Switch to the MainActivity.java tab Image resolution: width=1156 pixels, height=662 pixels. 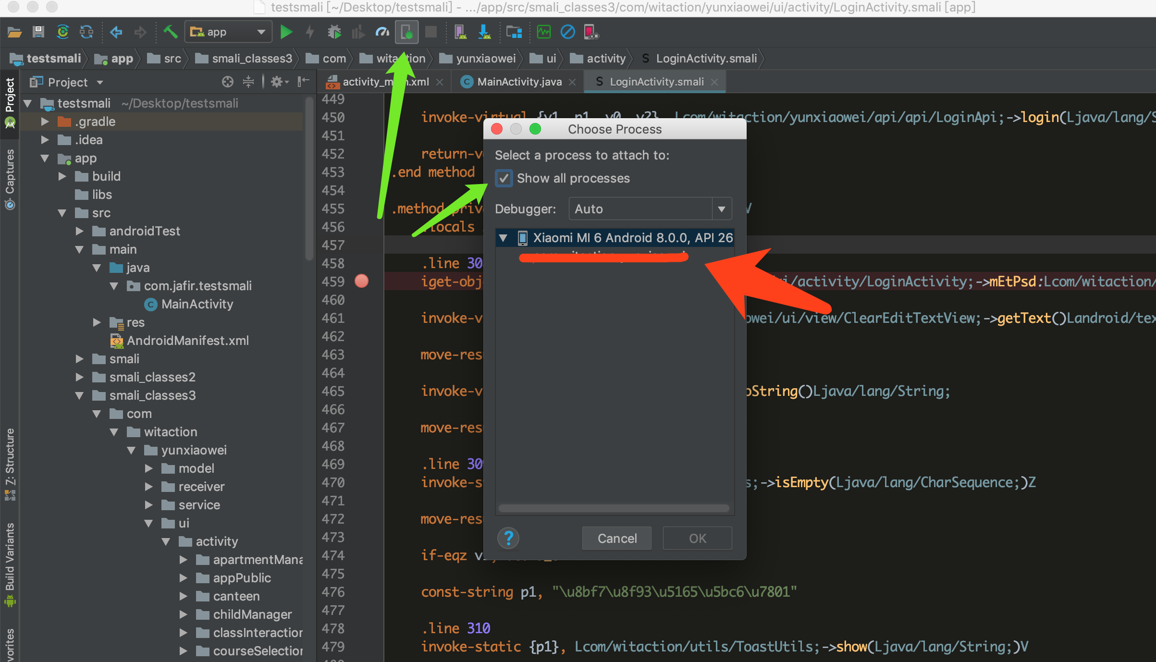coord(519,82)
